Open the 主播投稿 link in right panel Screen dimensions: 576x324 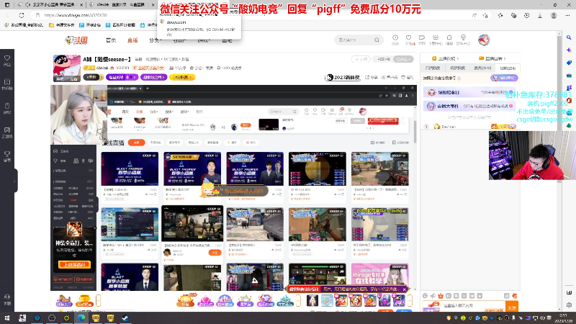click(445, 58)
